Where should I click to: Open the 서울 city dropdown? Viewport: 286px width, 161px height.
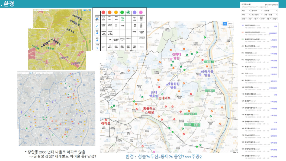click(246, 11)
